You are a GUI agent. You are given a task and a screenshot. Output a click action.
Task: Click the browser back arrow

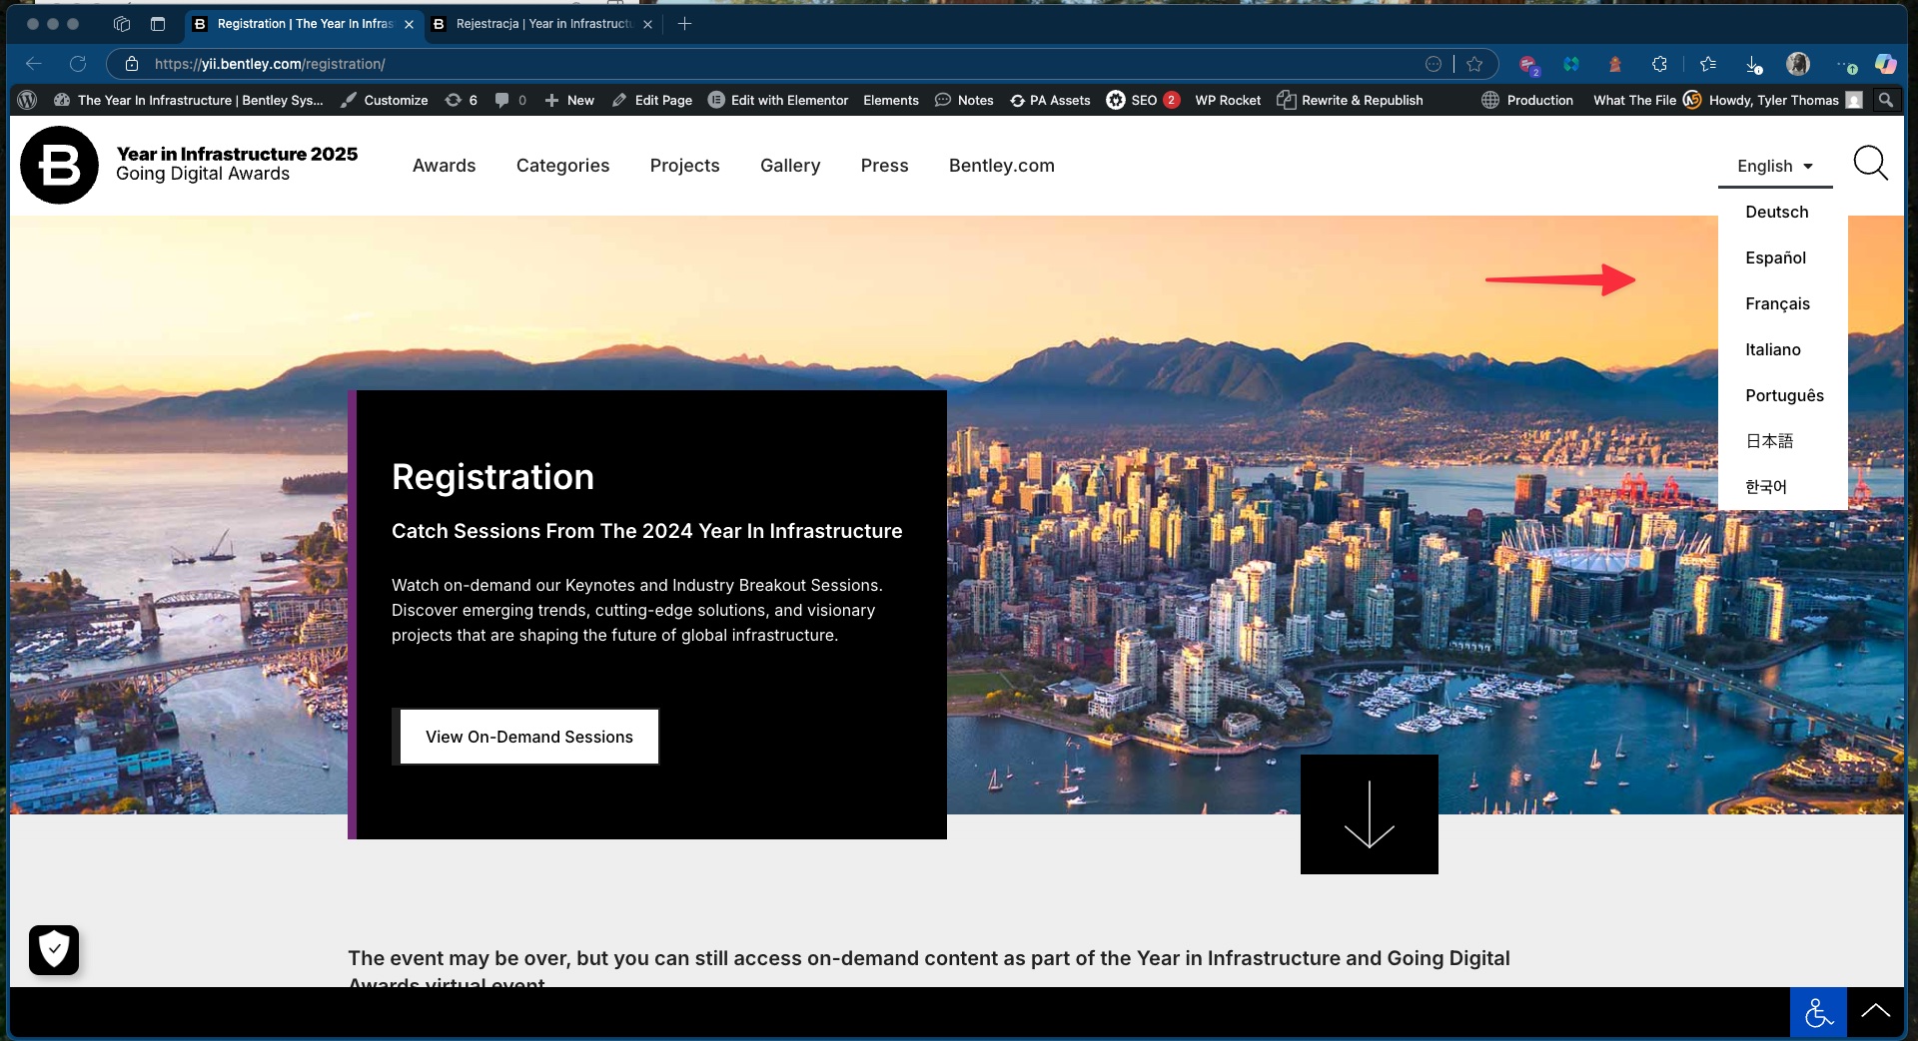[33, 64]
